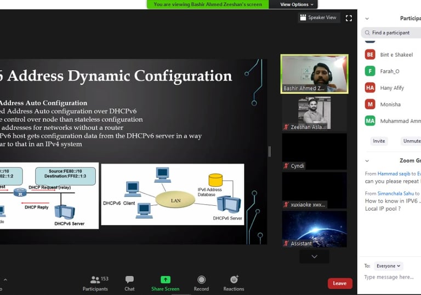Click the F avatar for Farah_O
This screenshot has width=421, height=295.
click(x=370, y=71)
